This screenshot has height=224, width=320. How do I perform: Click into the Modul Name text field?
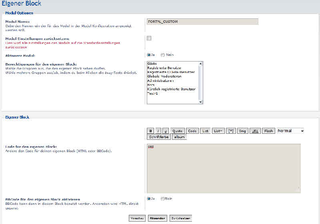click(x=202, y=22)
